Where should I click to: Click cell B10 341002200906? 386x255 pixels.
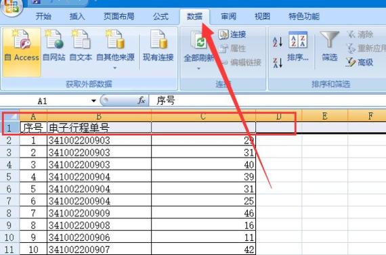(x=99, y=237)
